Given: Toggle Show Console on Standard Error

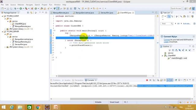Looking at the screenshot, I should click(171, 80).
